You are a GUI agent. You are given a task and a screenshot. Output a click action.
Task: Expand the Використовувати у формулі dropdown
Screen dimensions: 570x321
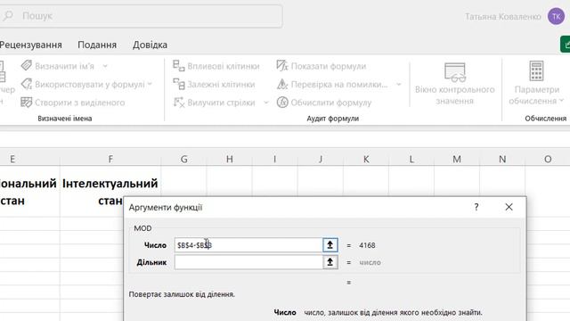[x=150, y=84]
